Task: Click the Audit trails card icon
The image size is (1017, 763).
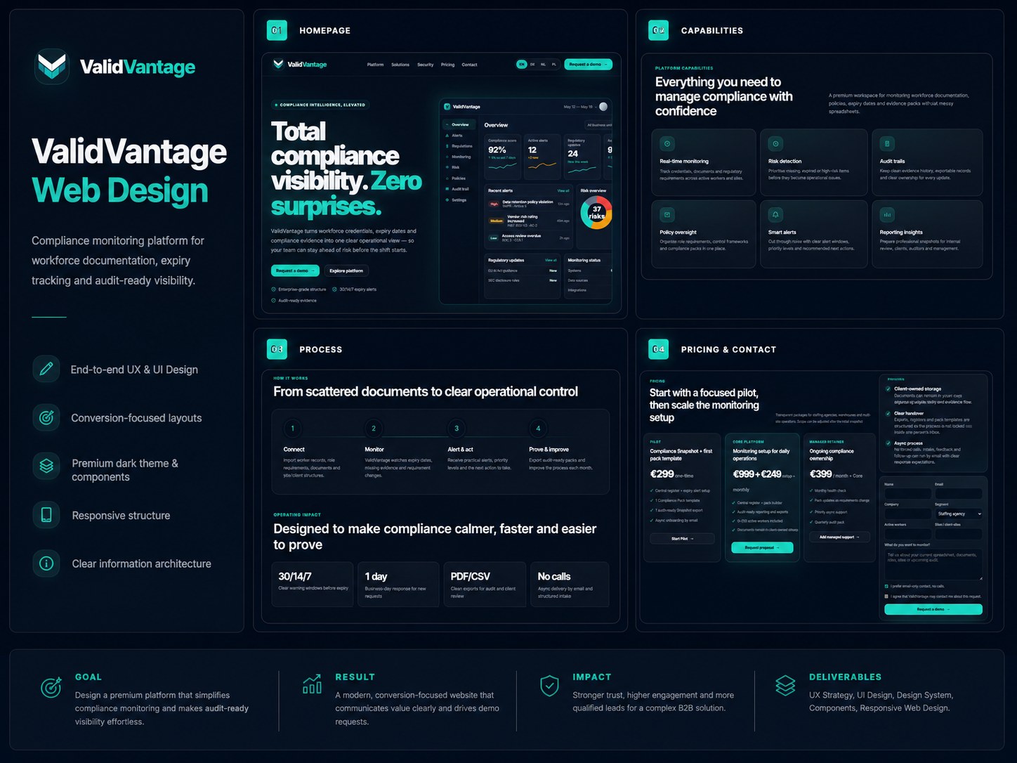Action: (887, 143)
